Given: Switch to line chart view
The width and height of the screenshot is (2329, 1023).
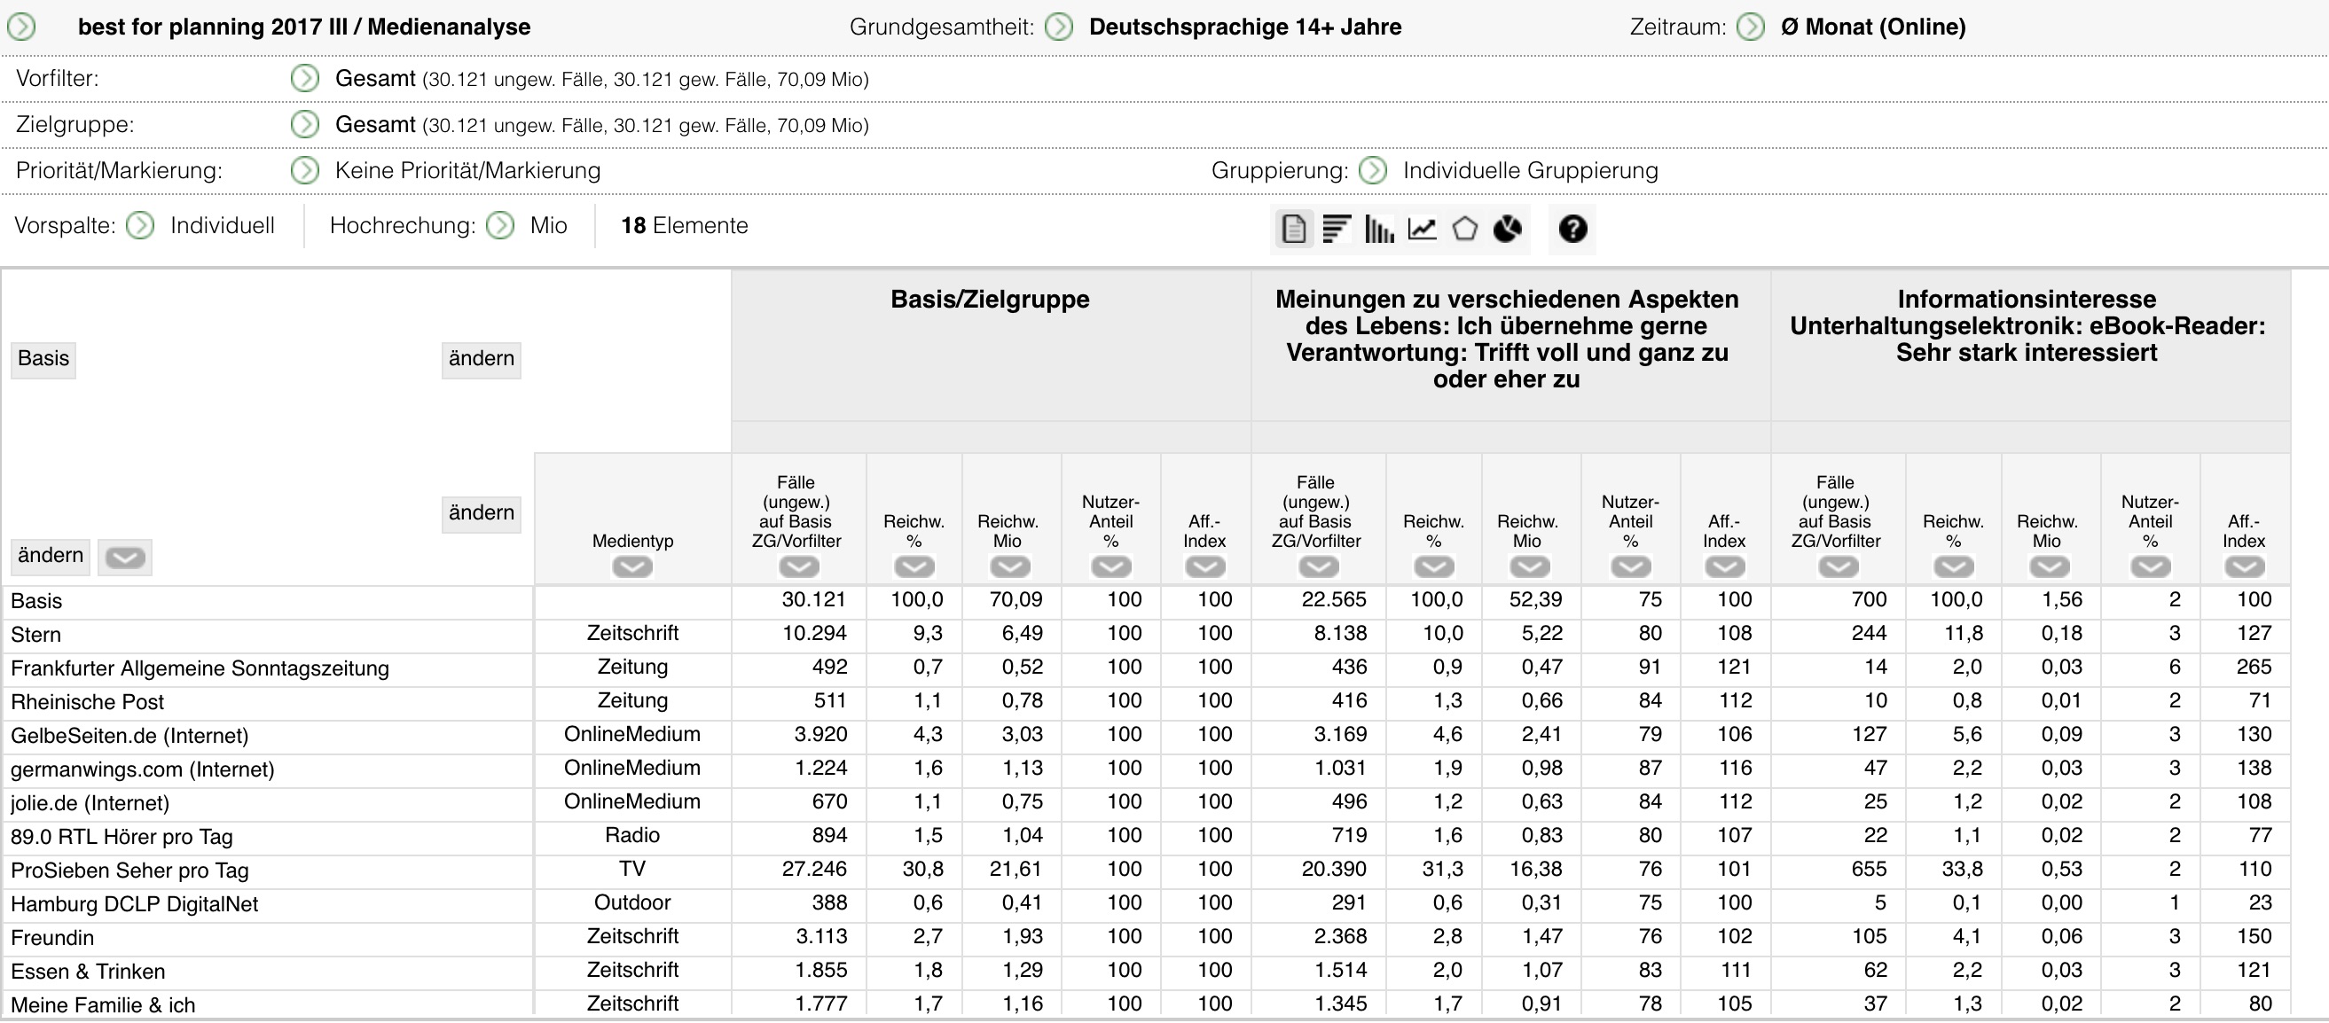Looking at the screenshot, I should pos(1423,229).
